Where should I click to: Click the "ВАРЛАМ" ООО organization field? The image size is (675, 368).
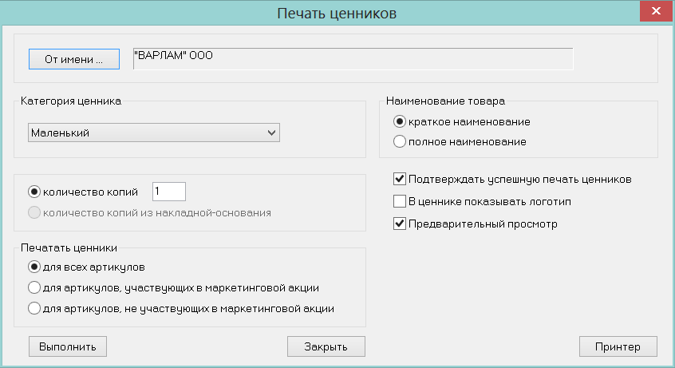pos(353,59)
